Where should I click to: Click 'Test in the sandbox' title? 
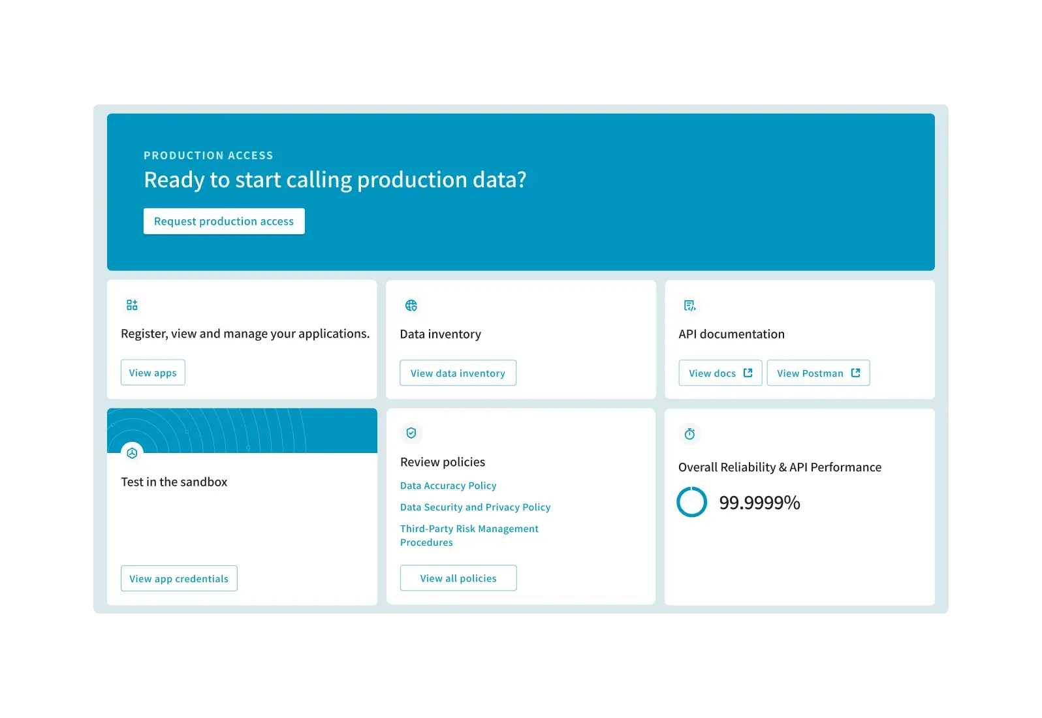(174, 482)
